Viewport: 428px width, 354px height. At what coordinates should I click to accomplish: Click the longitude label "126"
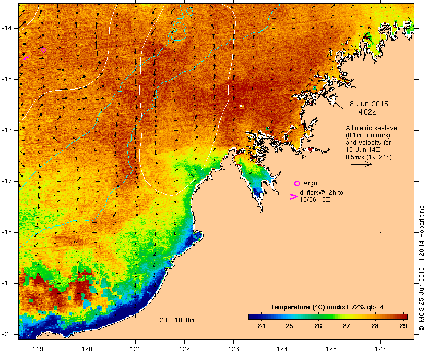(380, 349)
